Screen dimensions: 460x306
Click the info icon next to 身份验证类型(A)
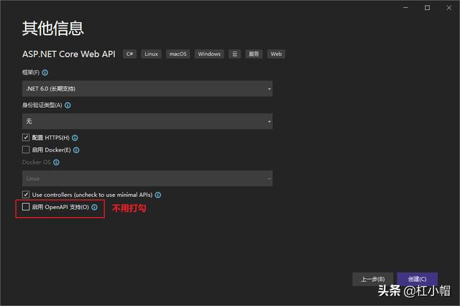pos(68,105)
